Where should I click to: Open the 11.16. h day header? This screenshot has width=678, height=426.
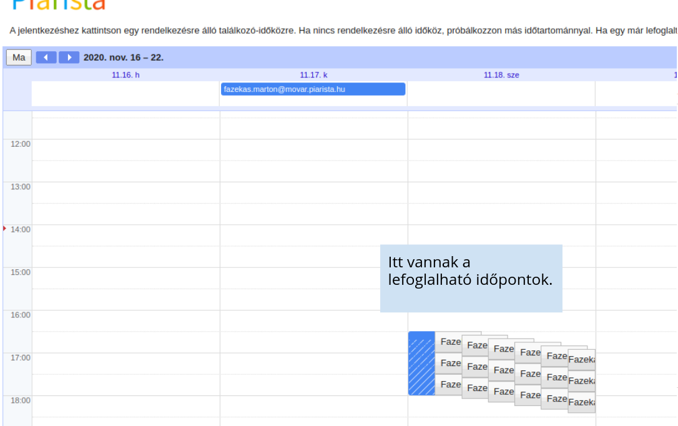click(125, 75)
